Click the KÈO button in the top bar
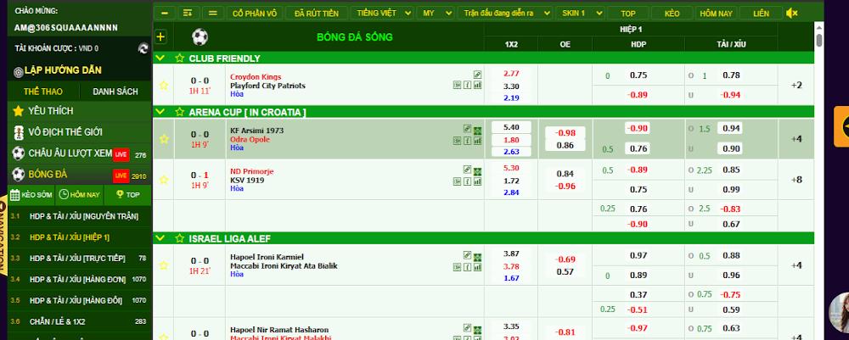The height and width of the screenshot is (340, 849). tap(672, 13)
